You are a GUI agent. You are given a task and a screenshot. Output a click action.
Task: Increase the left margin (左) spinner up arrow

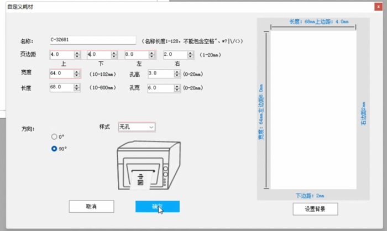pyautogui.click(x=152, y=53)
